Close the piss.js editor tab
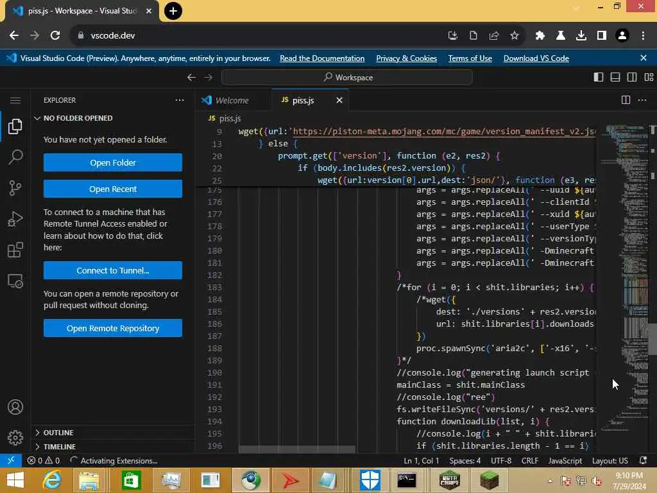The image size is (657, 493). coord(339,100)
